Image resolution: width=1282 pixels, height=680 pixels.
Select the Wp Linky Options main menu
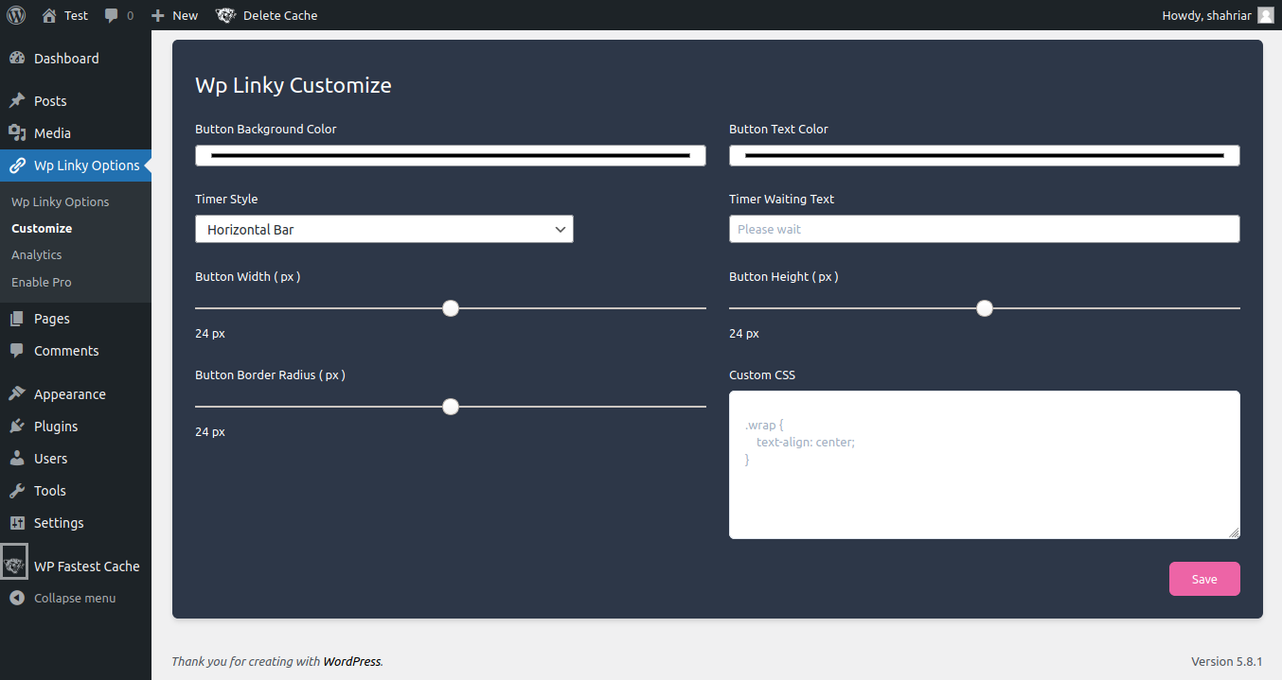pyautogui.click(x=76, y=166)
